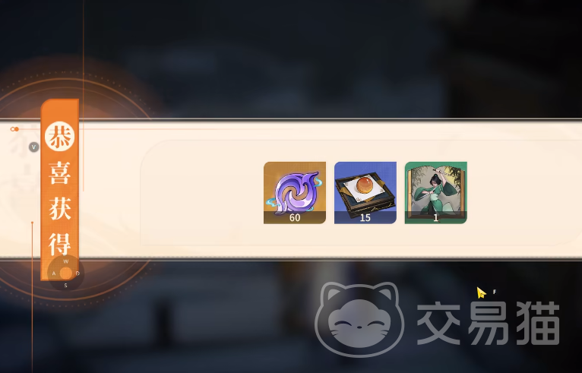Click the 交易猫 watermark text
Screen dimensions: 582x373
(x=489, y=323)
